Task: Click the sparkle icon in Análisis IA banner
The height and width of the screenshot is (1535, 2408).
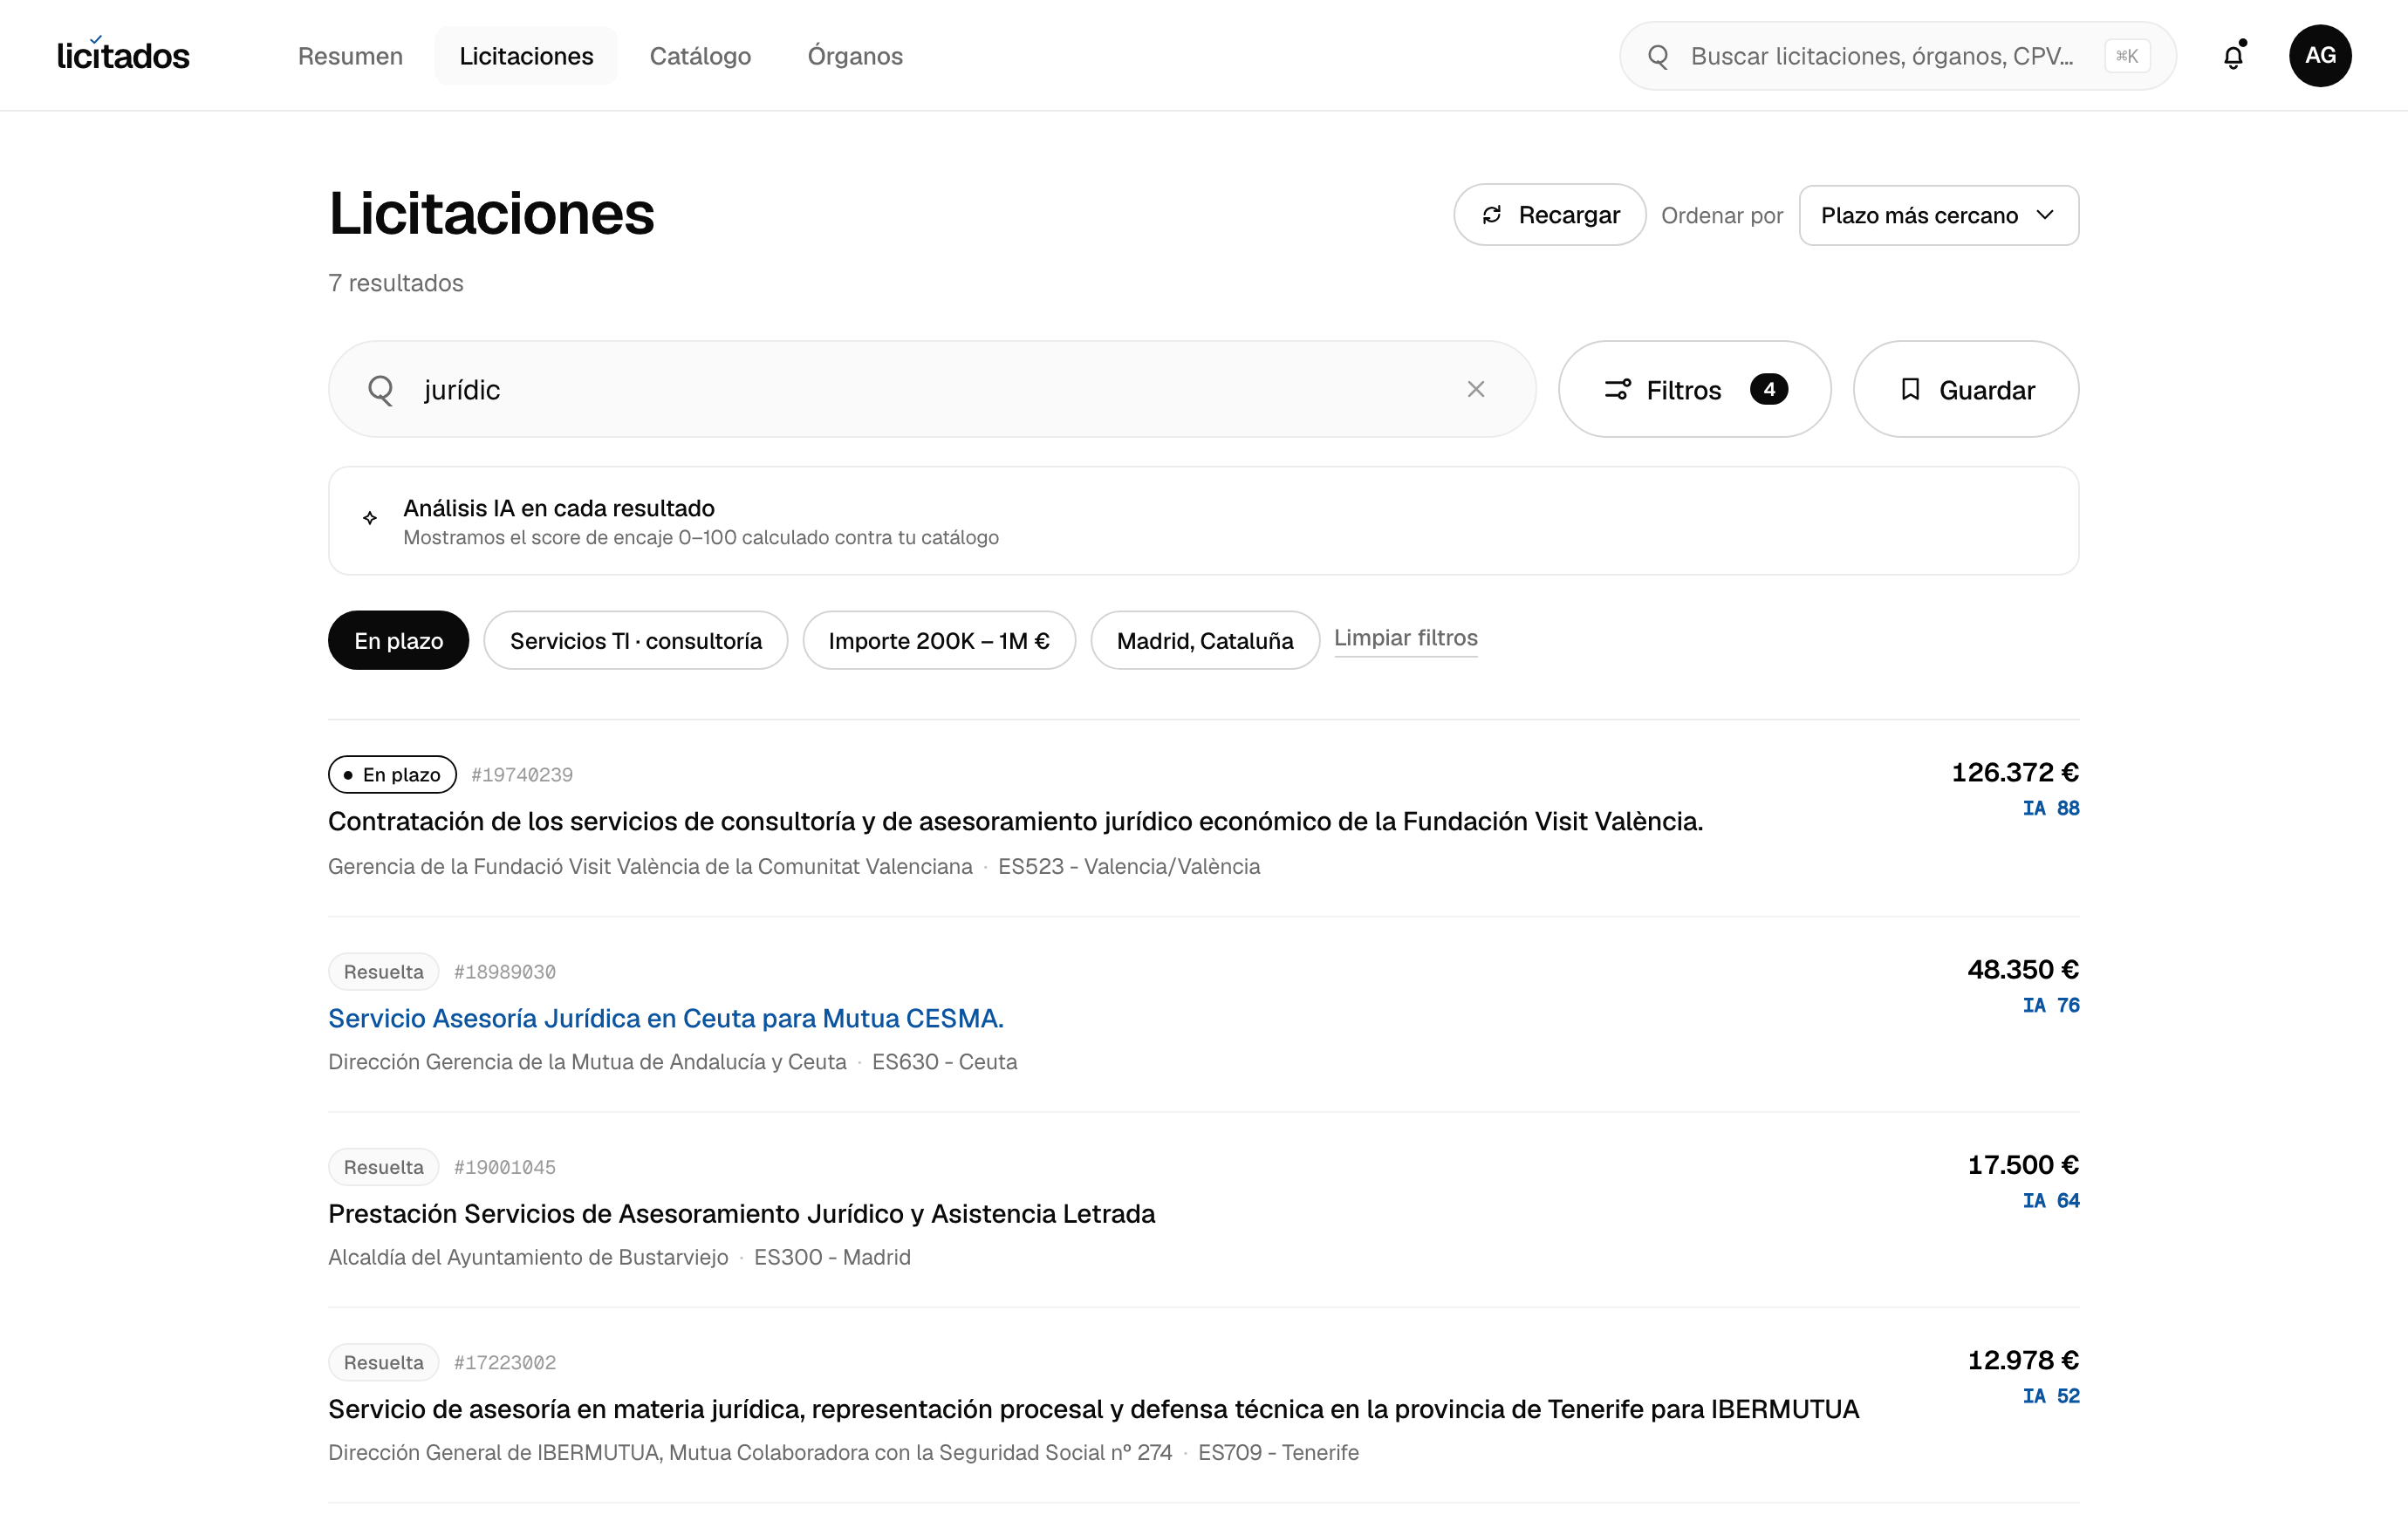Action: tap(370, 518)
